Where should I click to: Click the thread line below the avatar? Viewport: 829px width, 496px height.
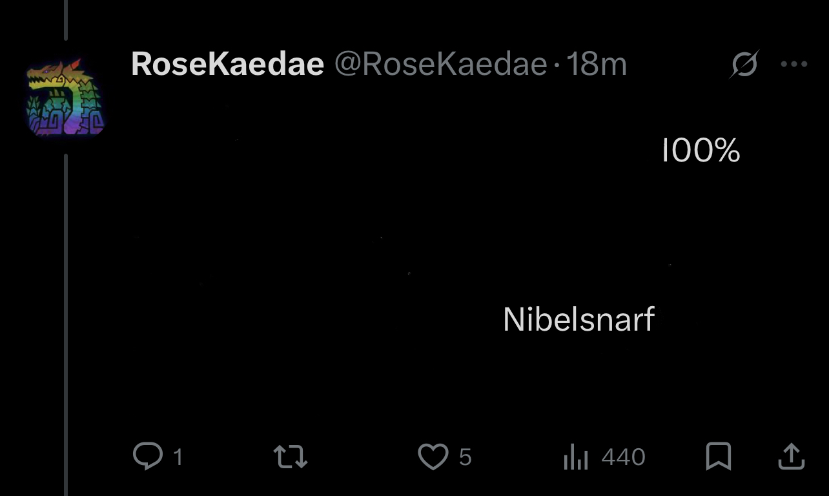coord(66,323)
